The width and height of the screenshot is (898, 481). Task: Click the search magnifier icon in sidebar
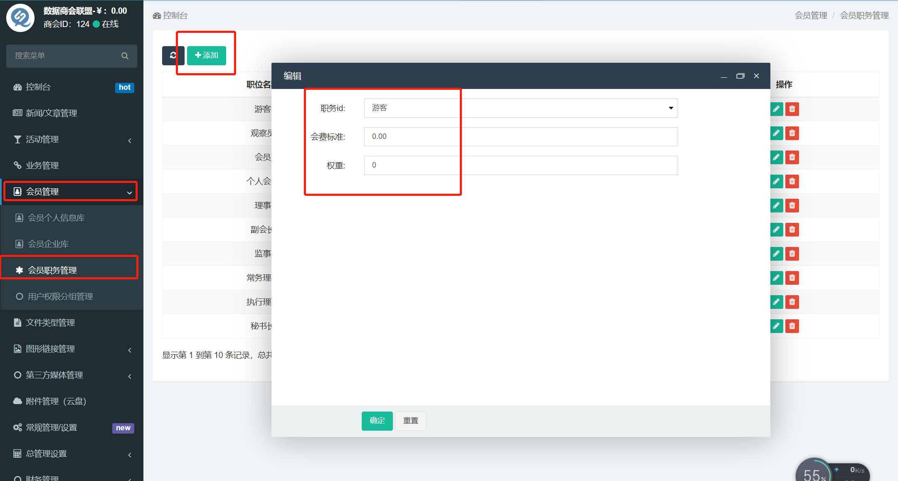[x=125, y=56]
